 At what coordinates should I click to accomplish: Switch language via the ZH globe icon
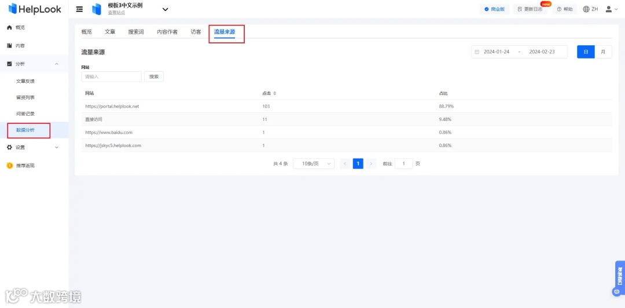point(590,9)
